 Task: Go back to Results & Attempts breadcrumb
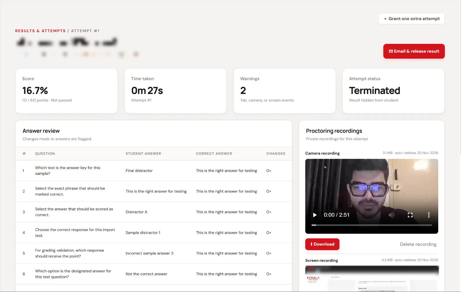[40, 31]
